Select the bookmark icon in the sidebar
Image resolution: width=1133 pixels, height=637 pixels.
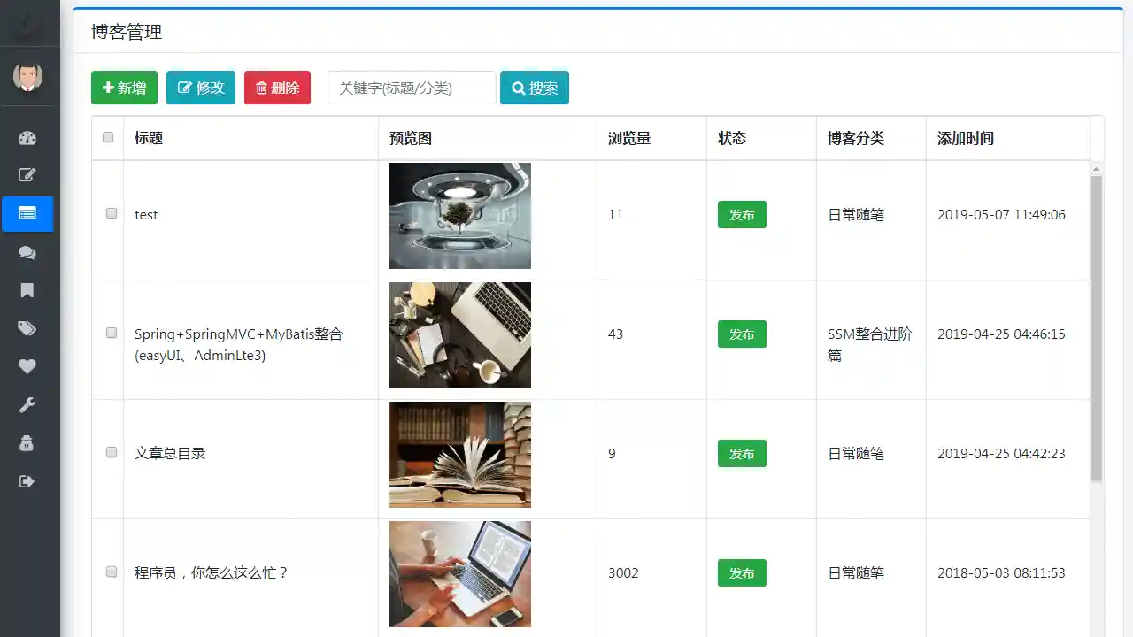[x=27, y=290]
